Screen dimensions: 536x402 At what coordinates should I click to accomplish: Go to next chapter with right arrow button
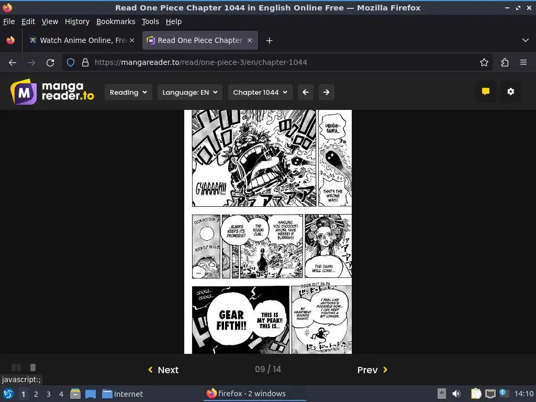pyautogui.click(x=327, y=92)
